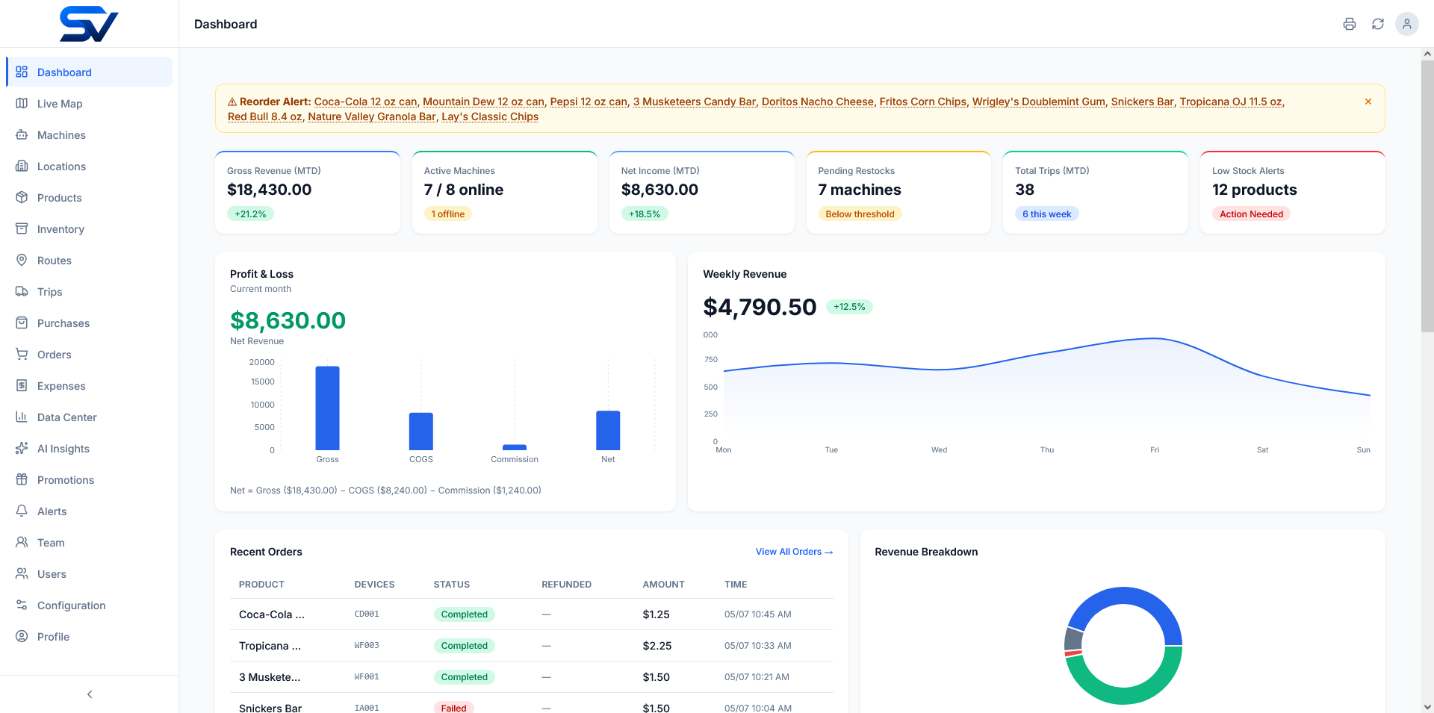
Task: Click the Team people icon
Action: pos(22,542)
